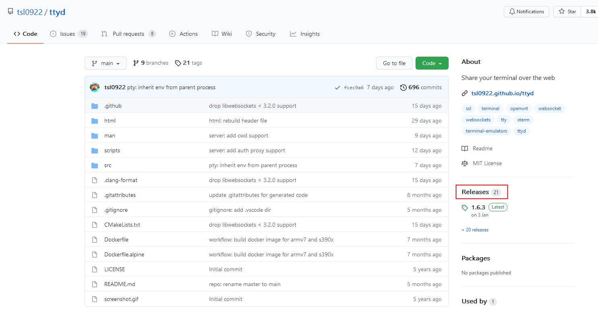Screen dimensions: 598x309
Task: Open the Notifications button
Action: 526,12
